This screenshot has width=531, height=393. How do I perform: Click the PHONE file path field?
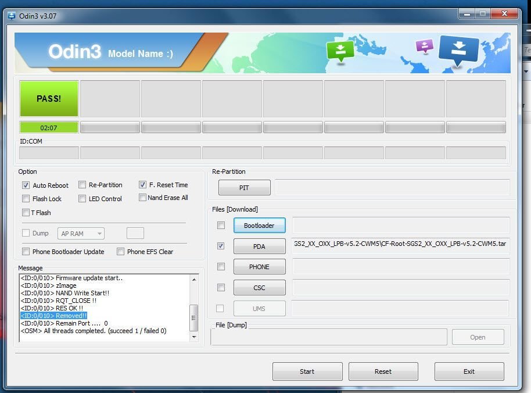[401, 267]
